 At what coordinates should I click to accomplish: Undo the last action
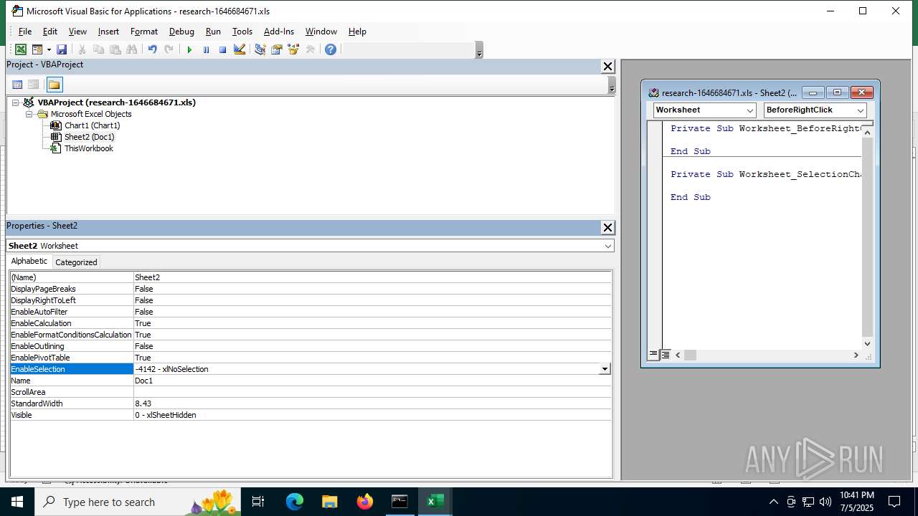coord(152,49)
